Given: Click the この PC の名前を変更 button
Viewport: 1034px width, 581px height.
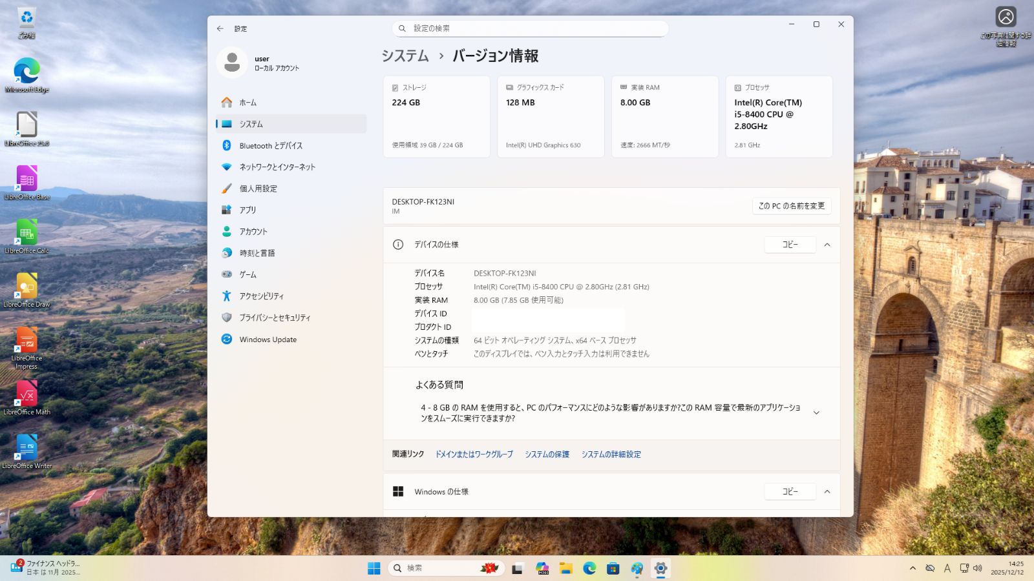Looking at the screenshot, I should 791,206.
